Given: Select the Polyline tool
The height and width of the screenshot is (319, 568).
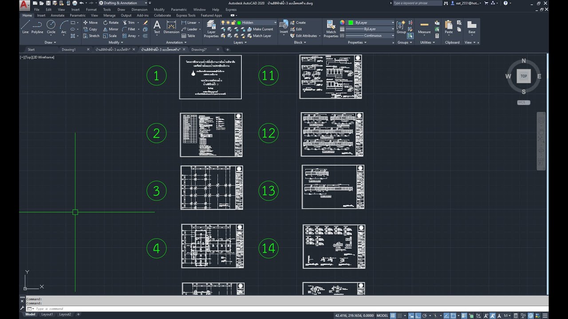Looking at the screenshot, I should coord(37,27).
